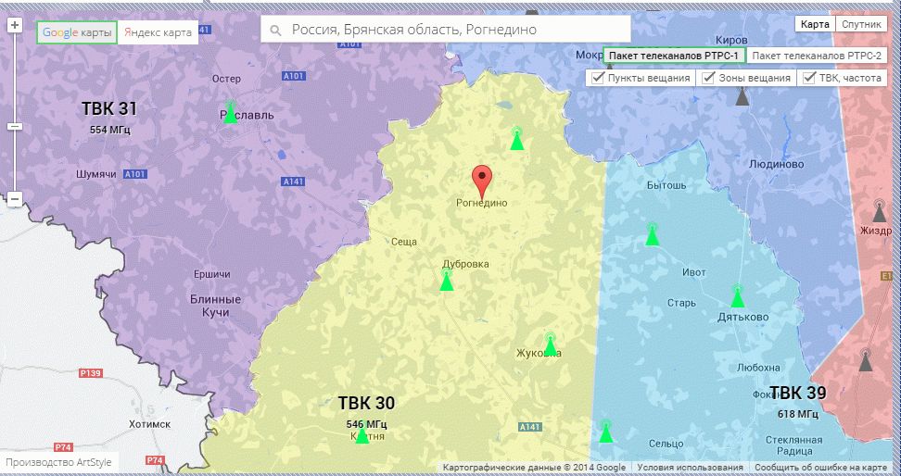Click the green transmitter icon at Дубровка
The height and width of the screenshot is (476, 901).
click(x=447, y=281)
